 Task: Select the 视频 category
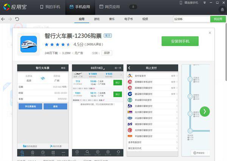(x=145, y=19)
